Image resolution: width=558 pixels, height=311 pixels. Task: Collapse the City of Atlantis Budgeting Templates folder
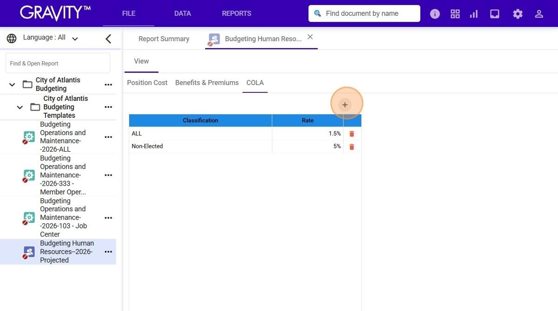pyautogui.click(x=20, y=107)
